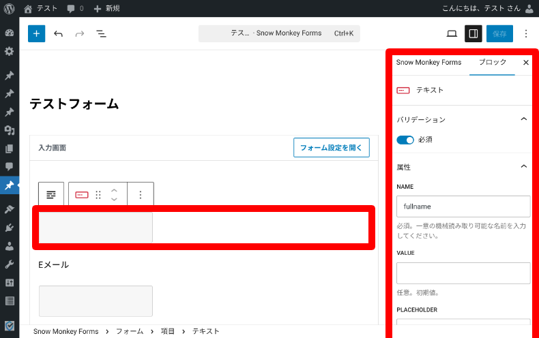Select テキスト in the bottom breadcrumb
539x338 pixels.
205,331
